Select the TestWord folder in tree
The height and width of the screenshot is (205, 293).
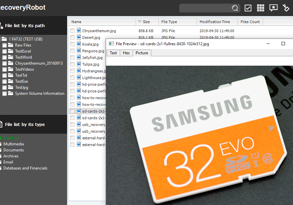23,57
